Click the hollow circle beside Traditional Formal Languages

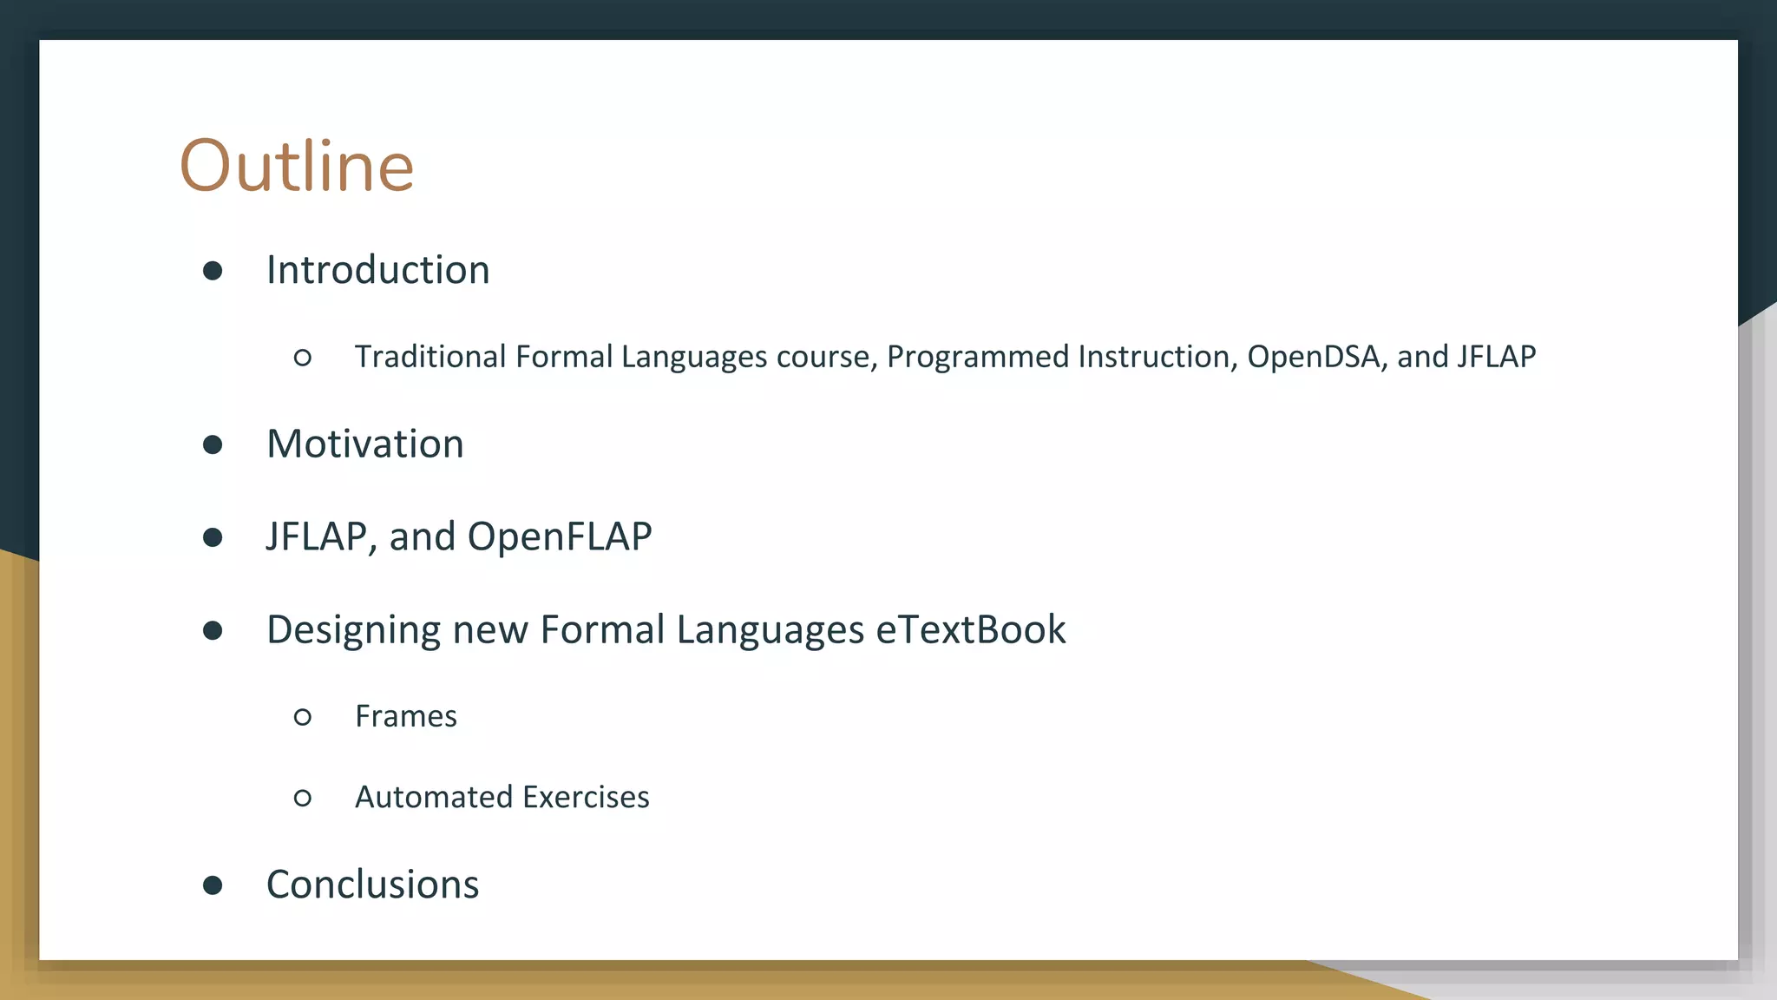coord(303,358)
